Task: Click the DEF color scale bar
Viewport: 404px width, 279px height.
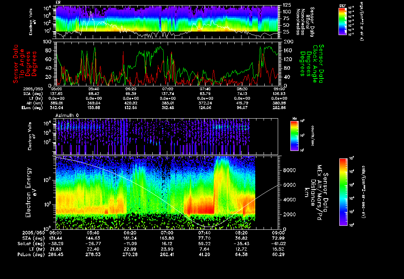Action: click(x=342, y=21)
